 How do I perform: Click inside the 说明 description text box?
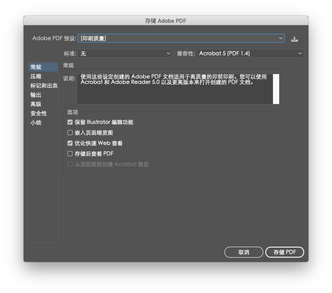[175, 89]
